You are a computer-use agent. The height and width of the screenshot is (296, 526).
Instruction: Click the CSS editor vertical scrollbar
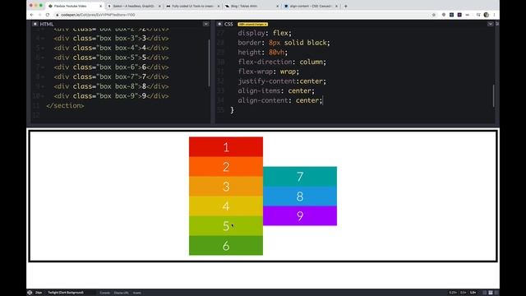tap(493, 95)
